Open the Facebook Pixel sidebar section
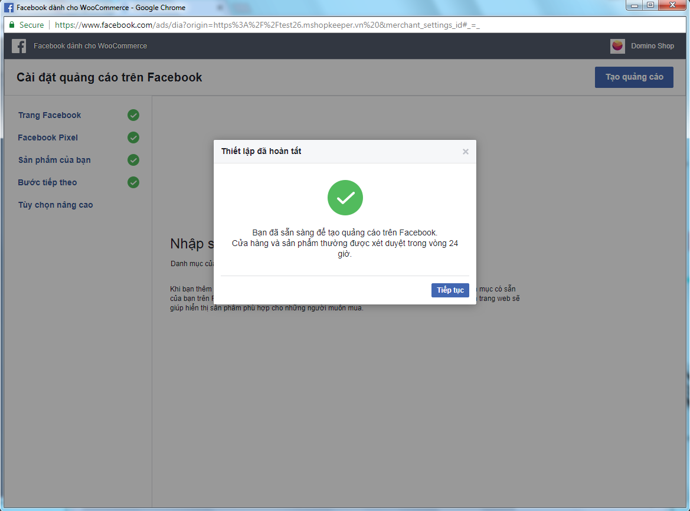The image size is (690, 511). tap(48, 137)
